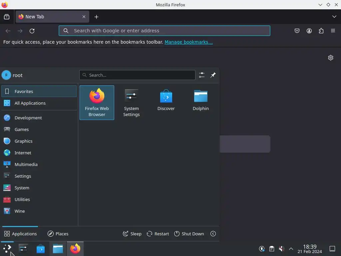Open Save to Pocket button
341x256 pixels.
(297, 31)
